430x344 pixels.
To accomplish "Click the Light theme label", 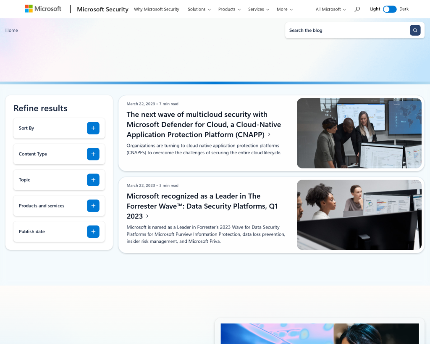I will pyautogui.click(x=375, y=9).
